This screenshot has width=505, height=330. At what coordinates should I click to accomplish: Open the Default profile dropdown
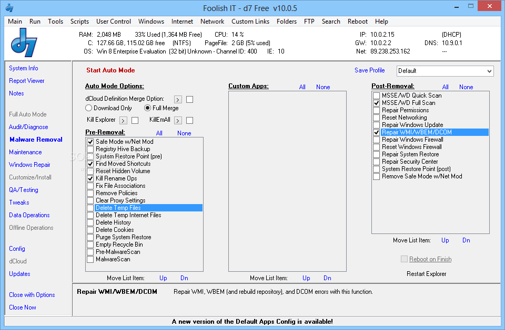(445, 71)
